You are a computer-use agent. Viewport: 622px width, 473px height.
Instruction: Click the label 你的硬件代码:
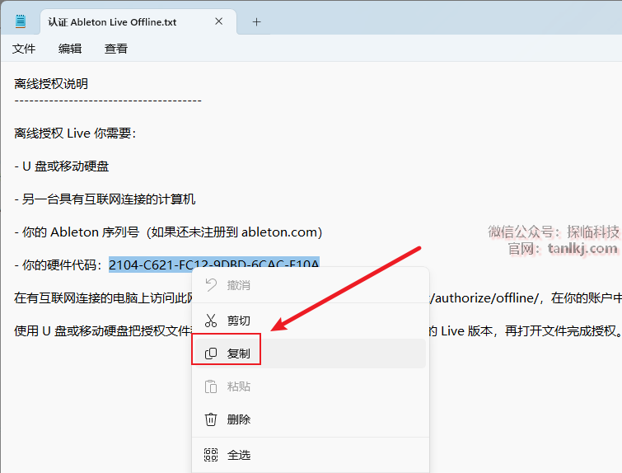(x=58, y=265)
